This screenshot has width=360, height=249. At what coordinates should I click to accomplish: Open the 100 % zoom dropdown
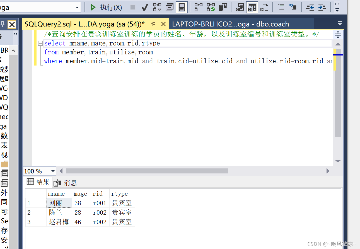(53, 171)
